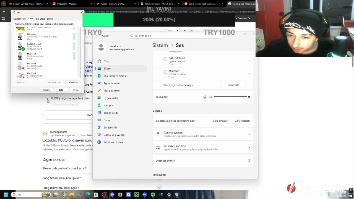
Task: Click the Windows Update sidebar icon
Action: pos(99,142)
